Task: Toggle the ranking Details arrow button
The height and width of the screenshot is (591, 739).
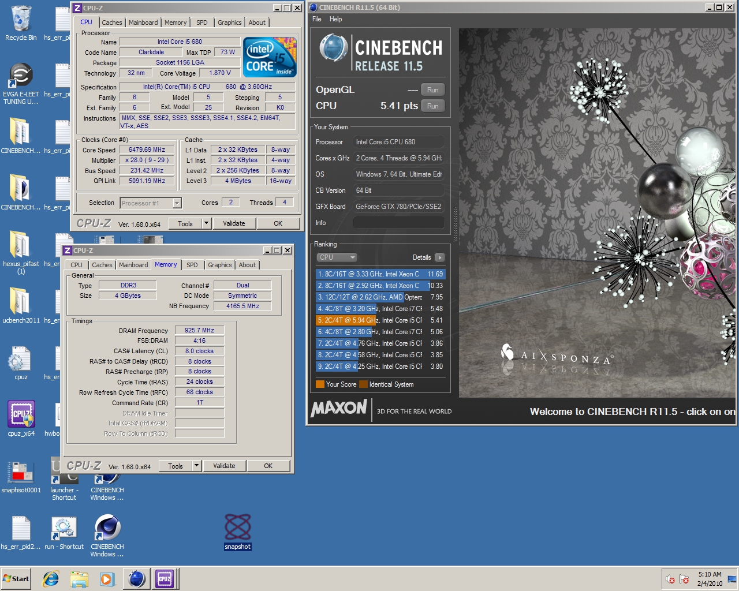Action: point(440,257)
